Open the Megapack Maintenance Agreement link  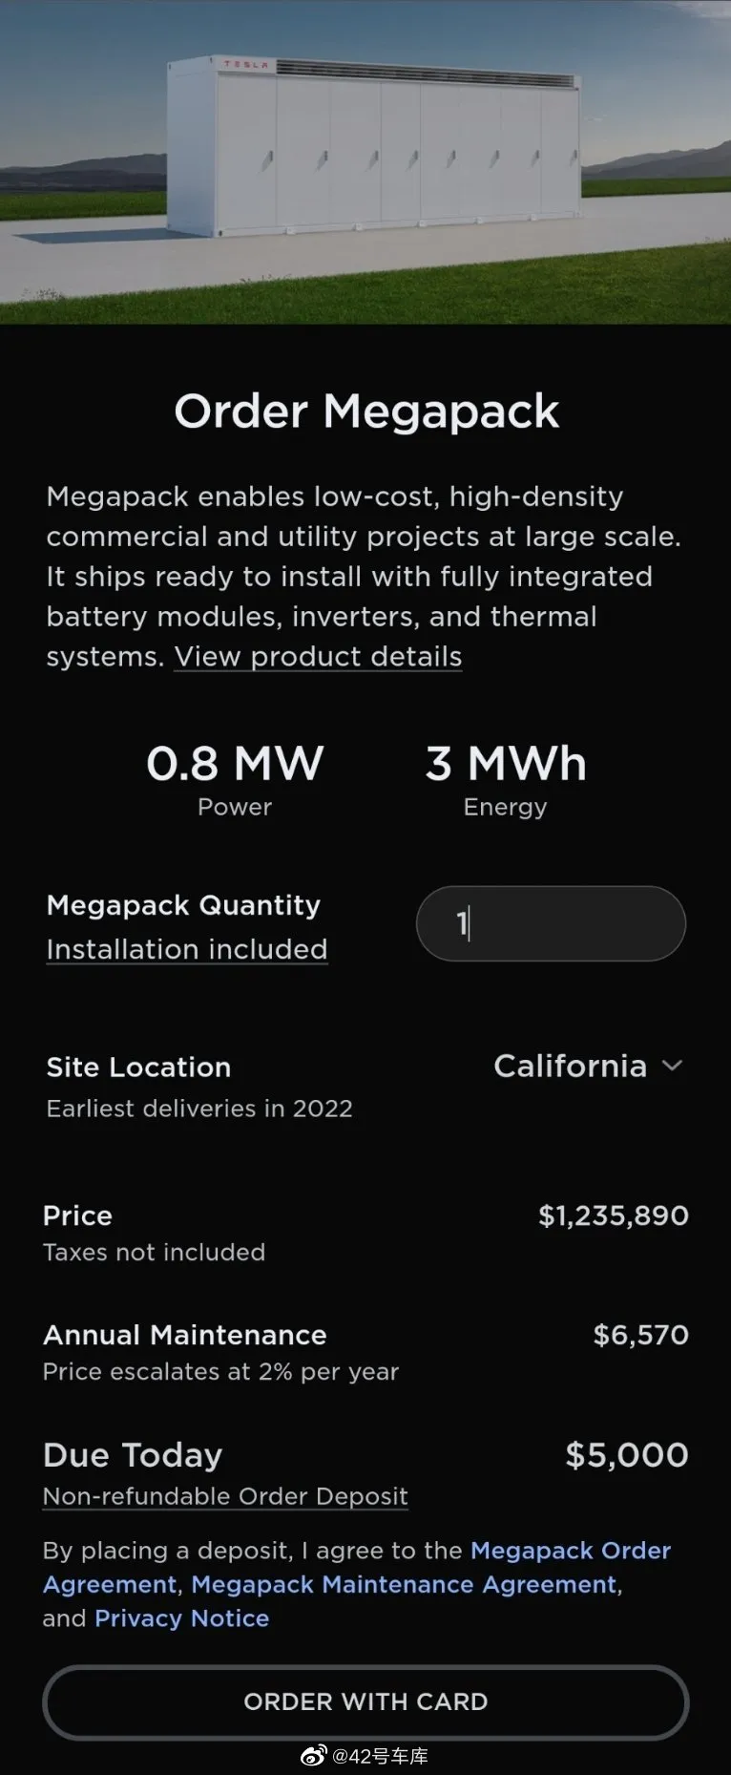405,1584
